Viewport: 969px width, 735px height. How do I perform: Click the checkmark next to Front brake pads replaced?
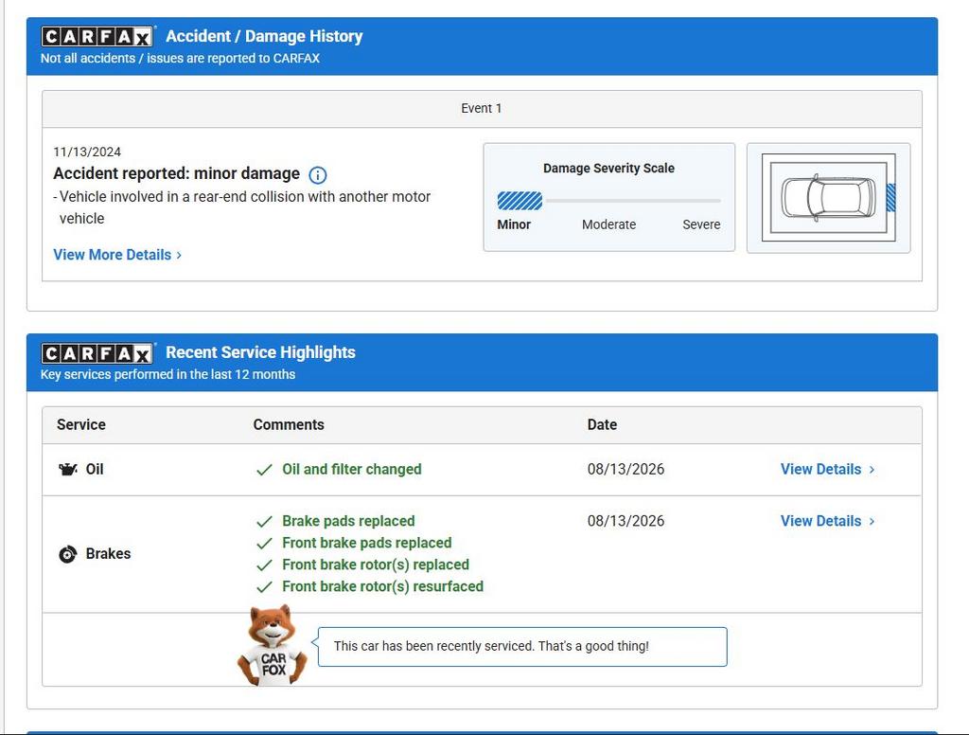tap(264, 544)
